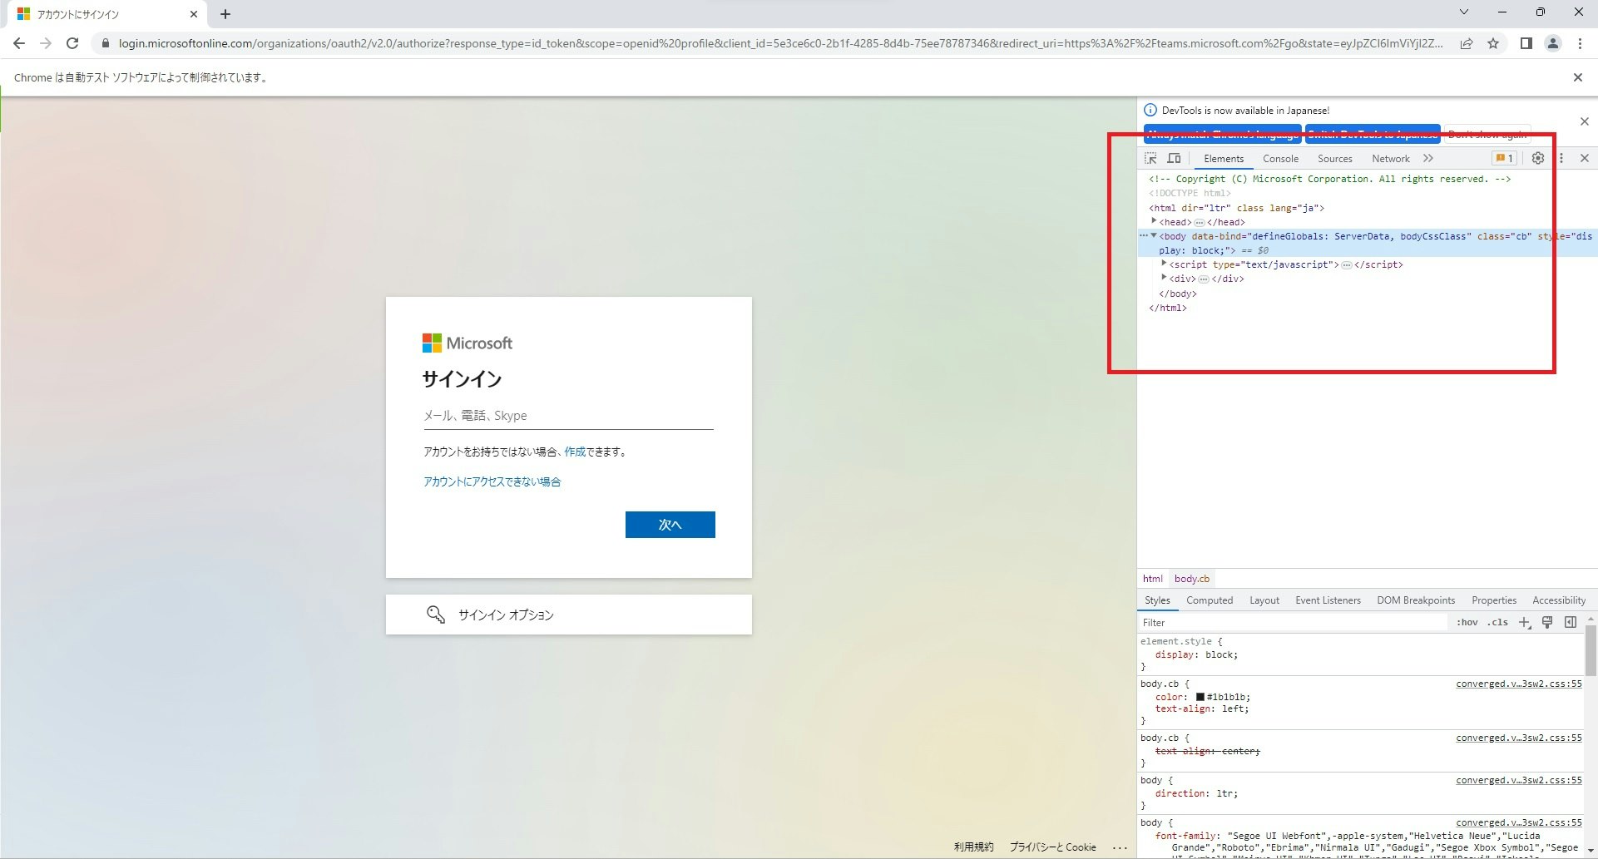Screen dimensions: 1598x859
Task: Expand the script text/javascript node
Action: pos(1164,264)
